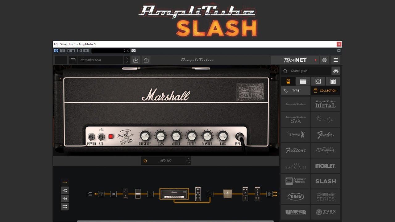Select the three-way split routing
Viewport: 395px width, 222px height.
click(x=65, y=199)
